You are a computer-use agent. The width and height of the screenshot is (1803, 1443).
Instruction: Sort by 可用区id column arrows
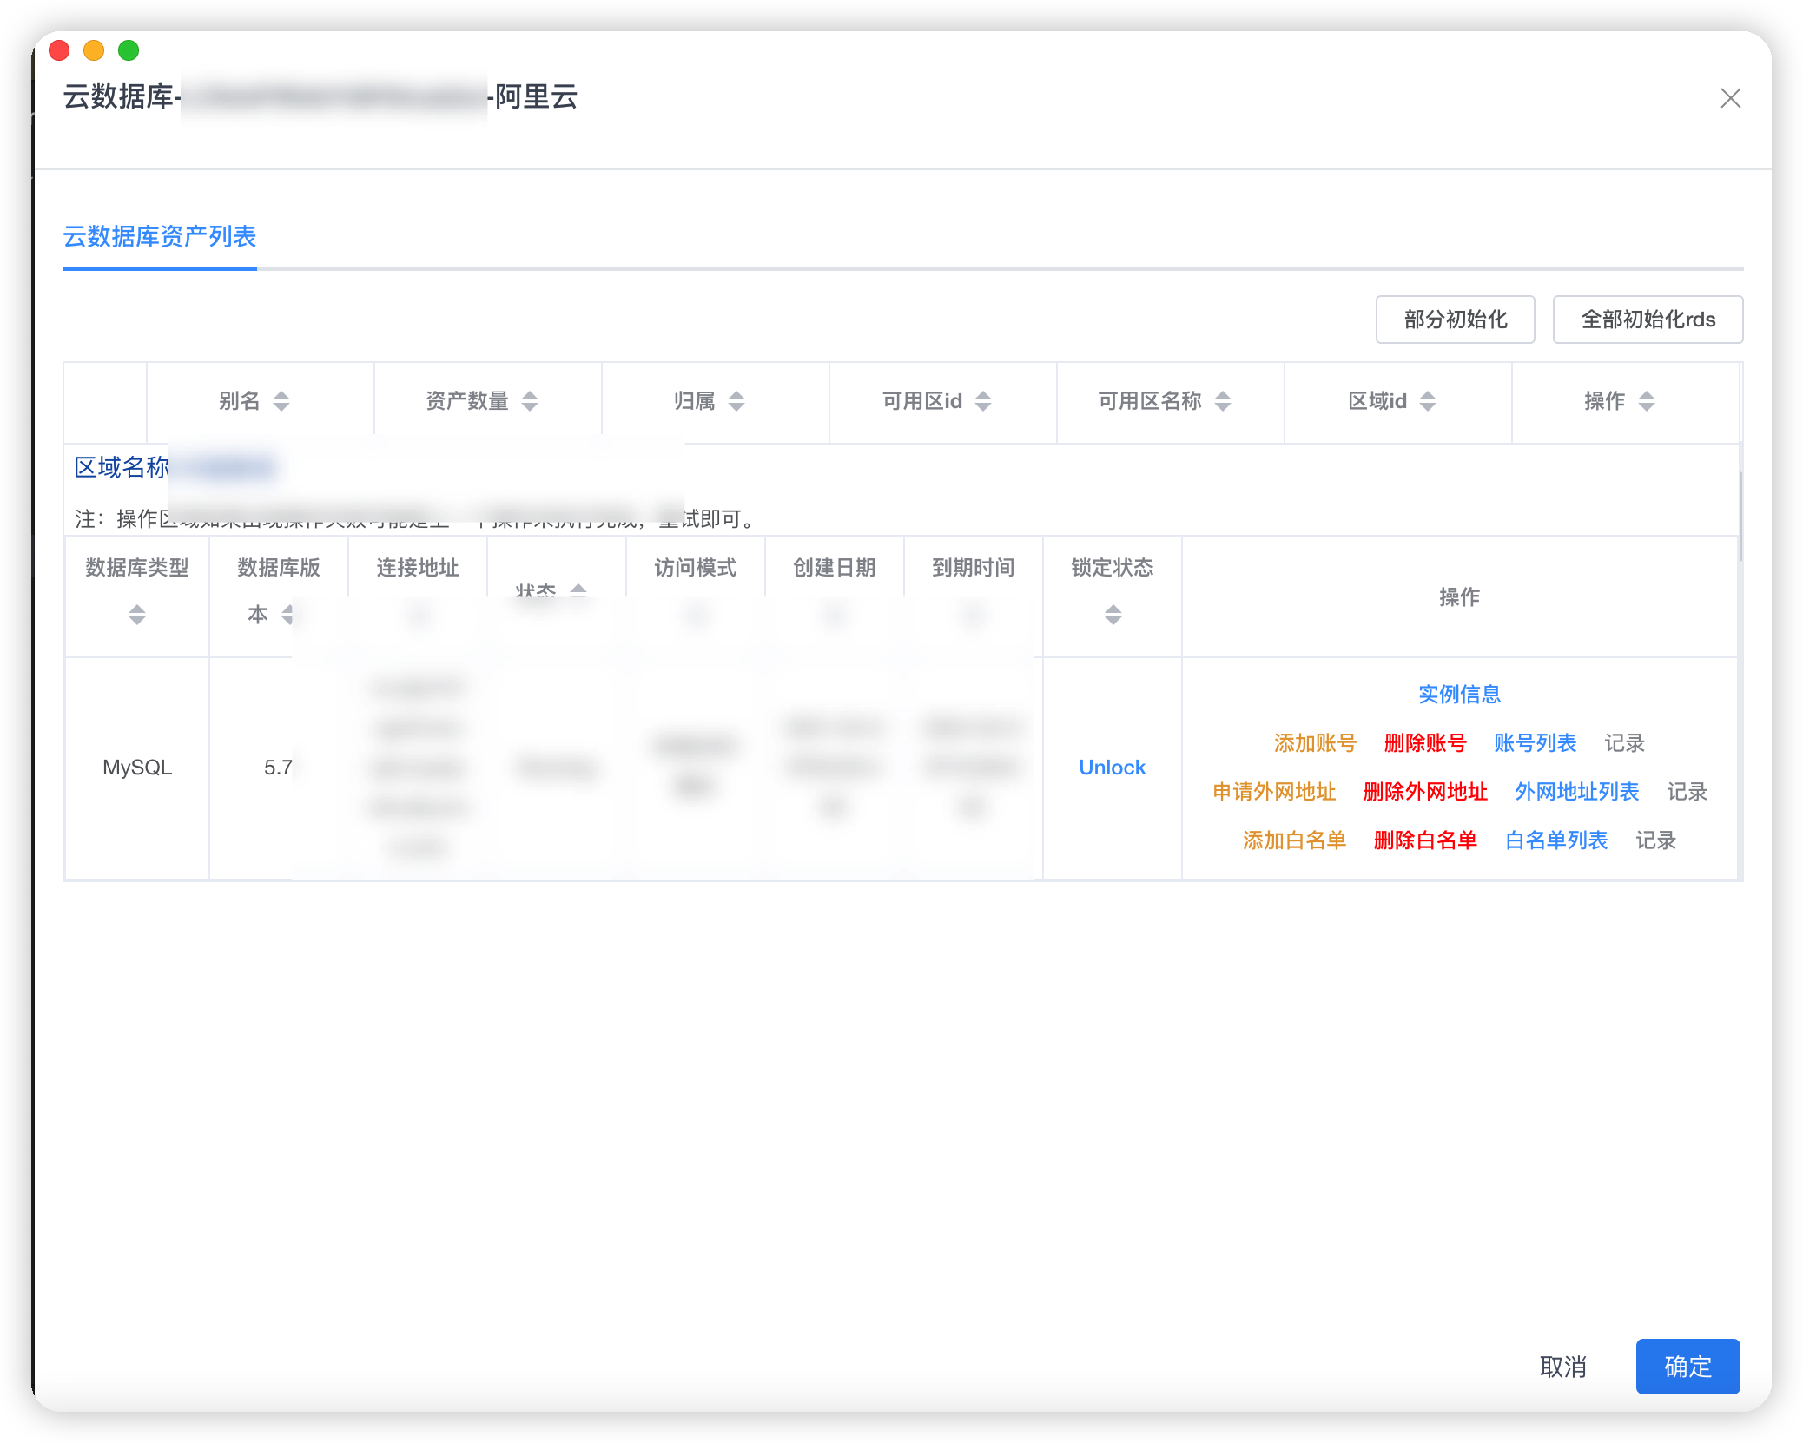(983, 401)
